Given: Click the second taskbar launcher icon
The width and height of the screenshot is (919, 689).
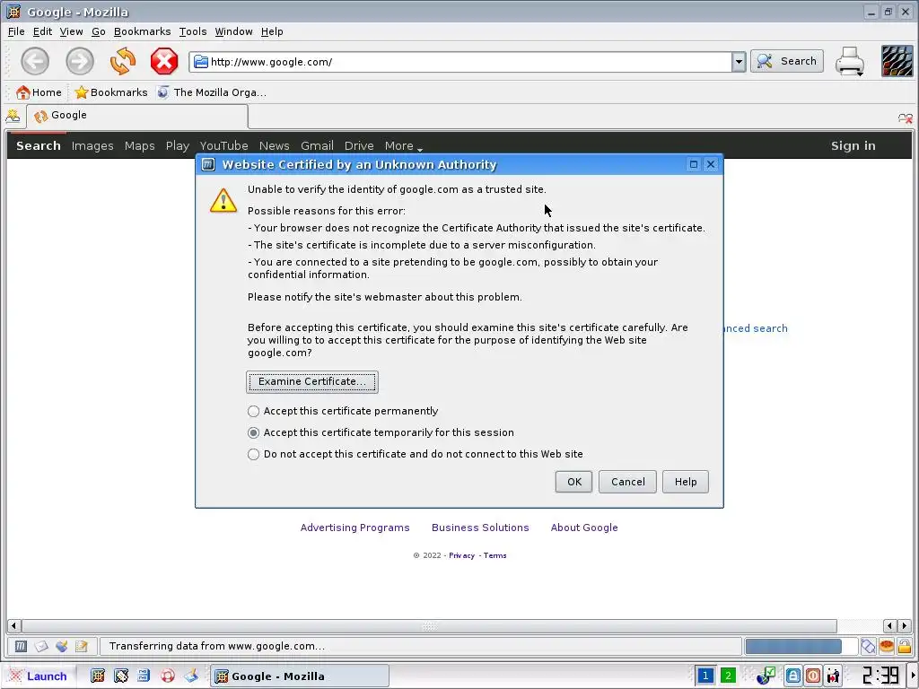Looking at the screenshot, I should tap(121, 676).
